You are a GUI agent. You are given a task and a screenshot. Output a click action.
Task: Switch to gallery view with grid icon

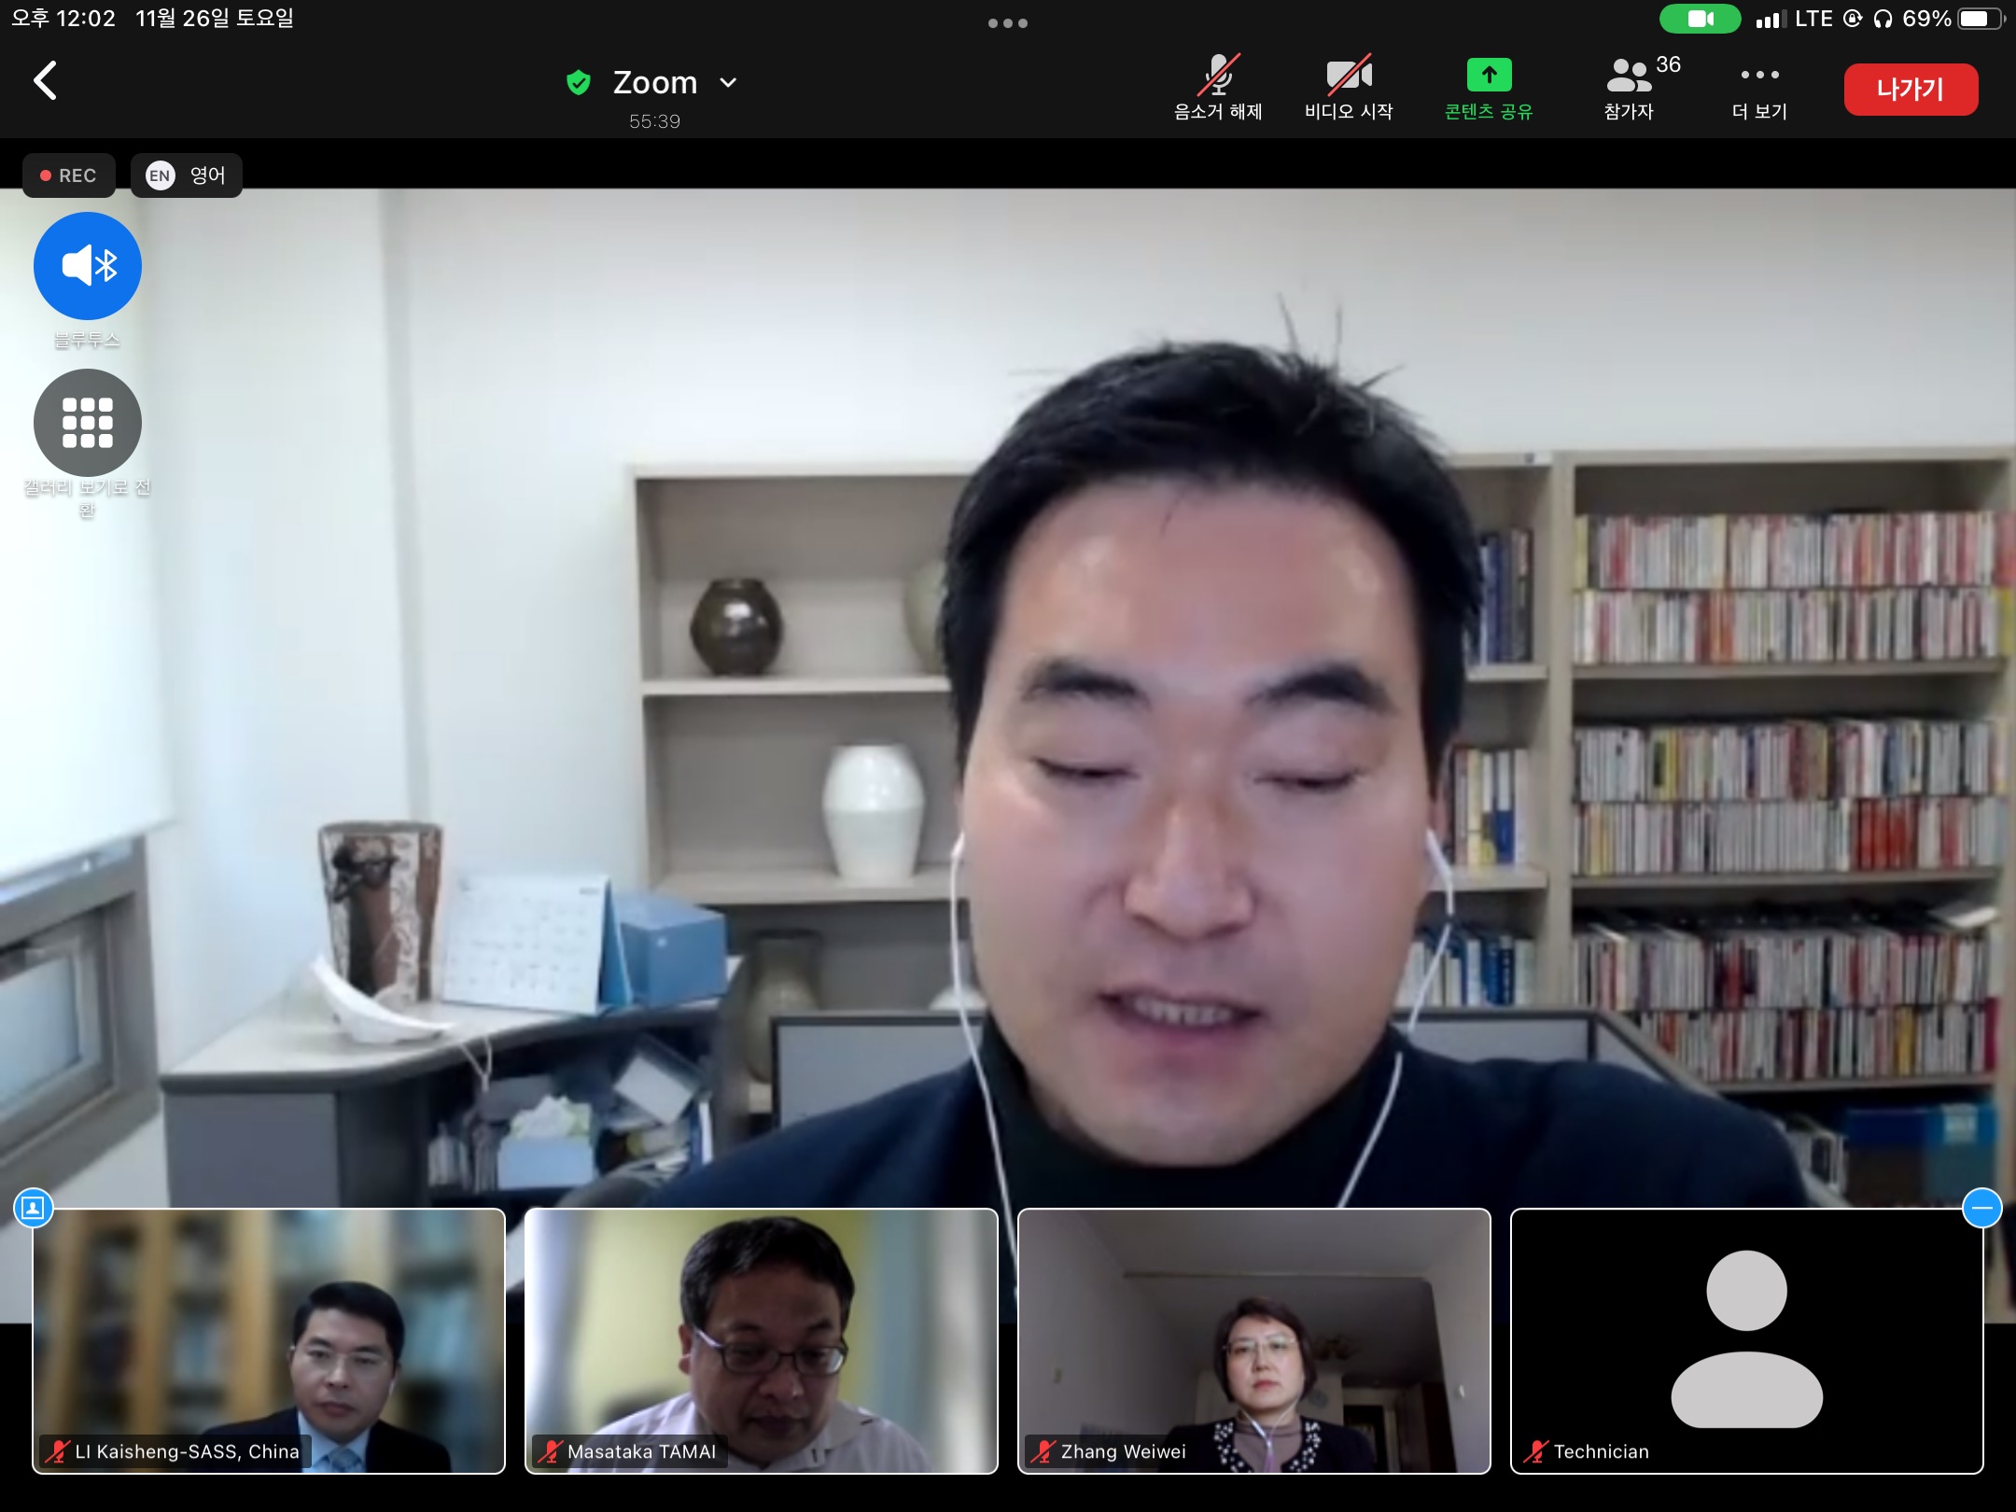pyautogui.click(x=88, y=422)
